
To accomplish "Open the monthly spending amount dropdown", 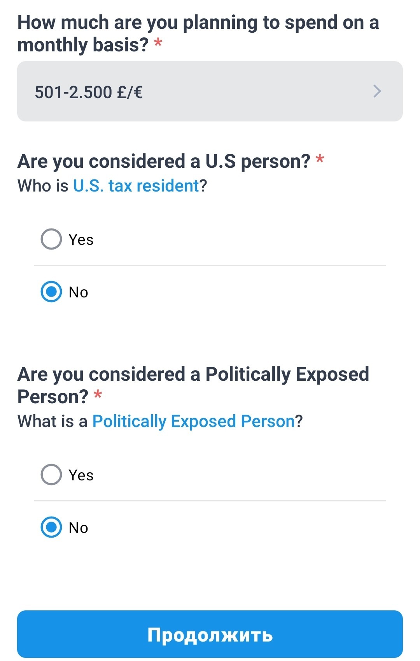I will point(210,91).
